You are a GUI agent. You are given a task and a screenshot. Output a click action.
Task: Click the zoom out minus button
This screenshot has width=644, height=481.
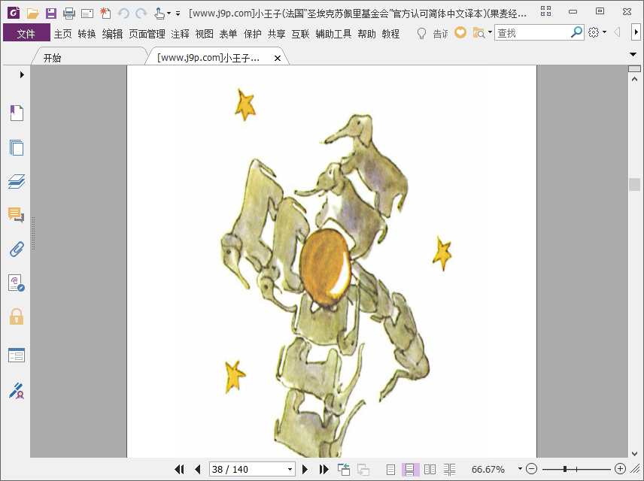coord(531,469)
